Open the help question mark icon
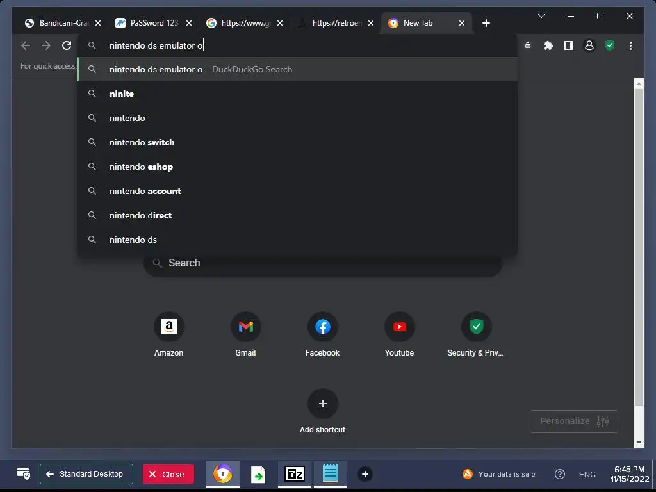 tap(560, 474)
